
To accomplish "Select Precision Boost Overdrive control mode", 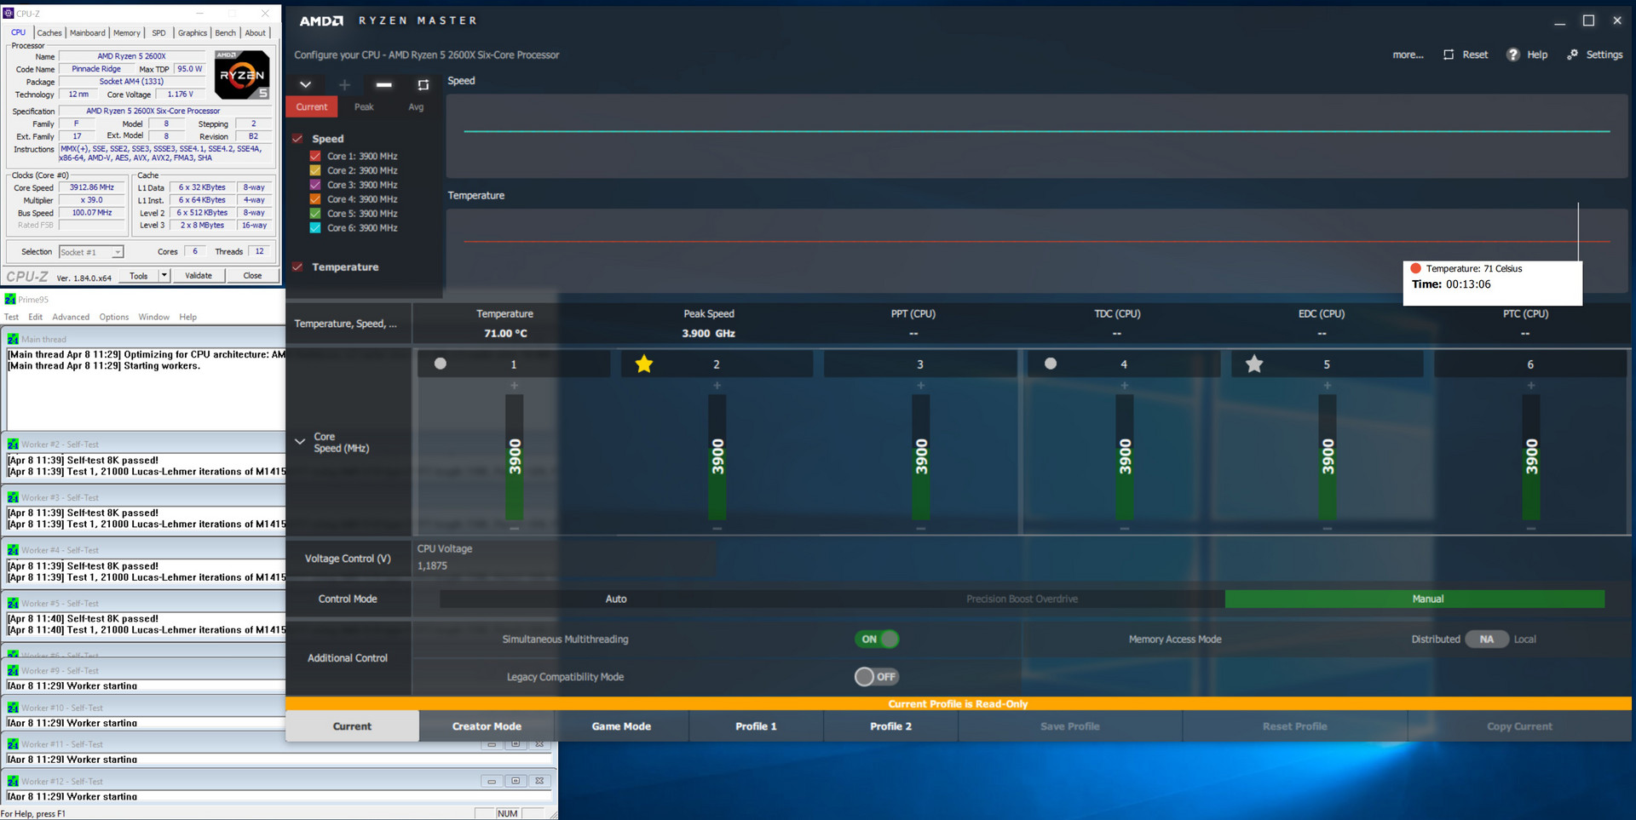I will tap(1022, 599).
